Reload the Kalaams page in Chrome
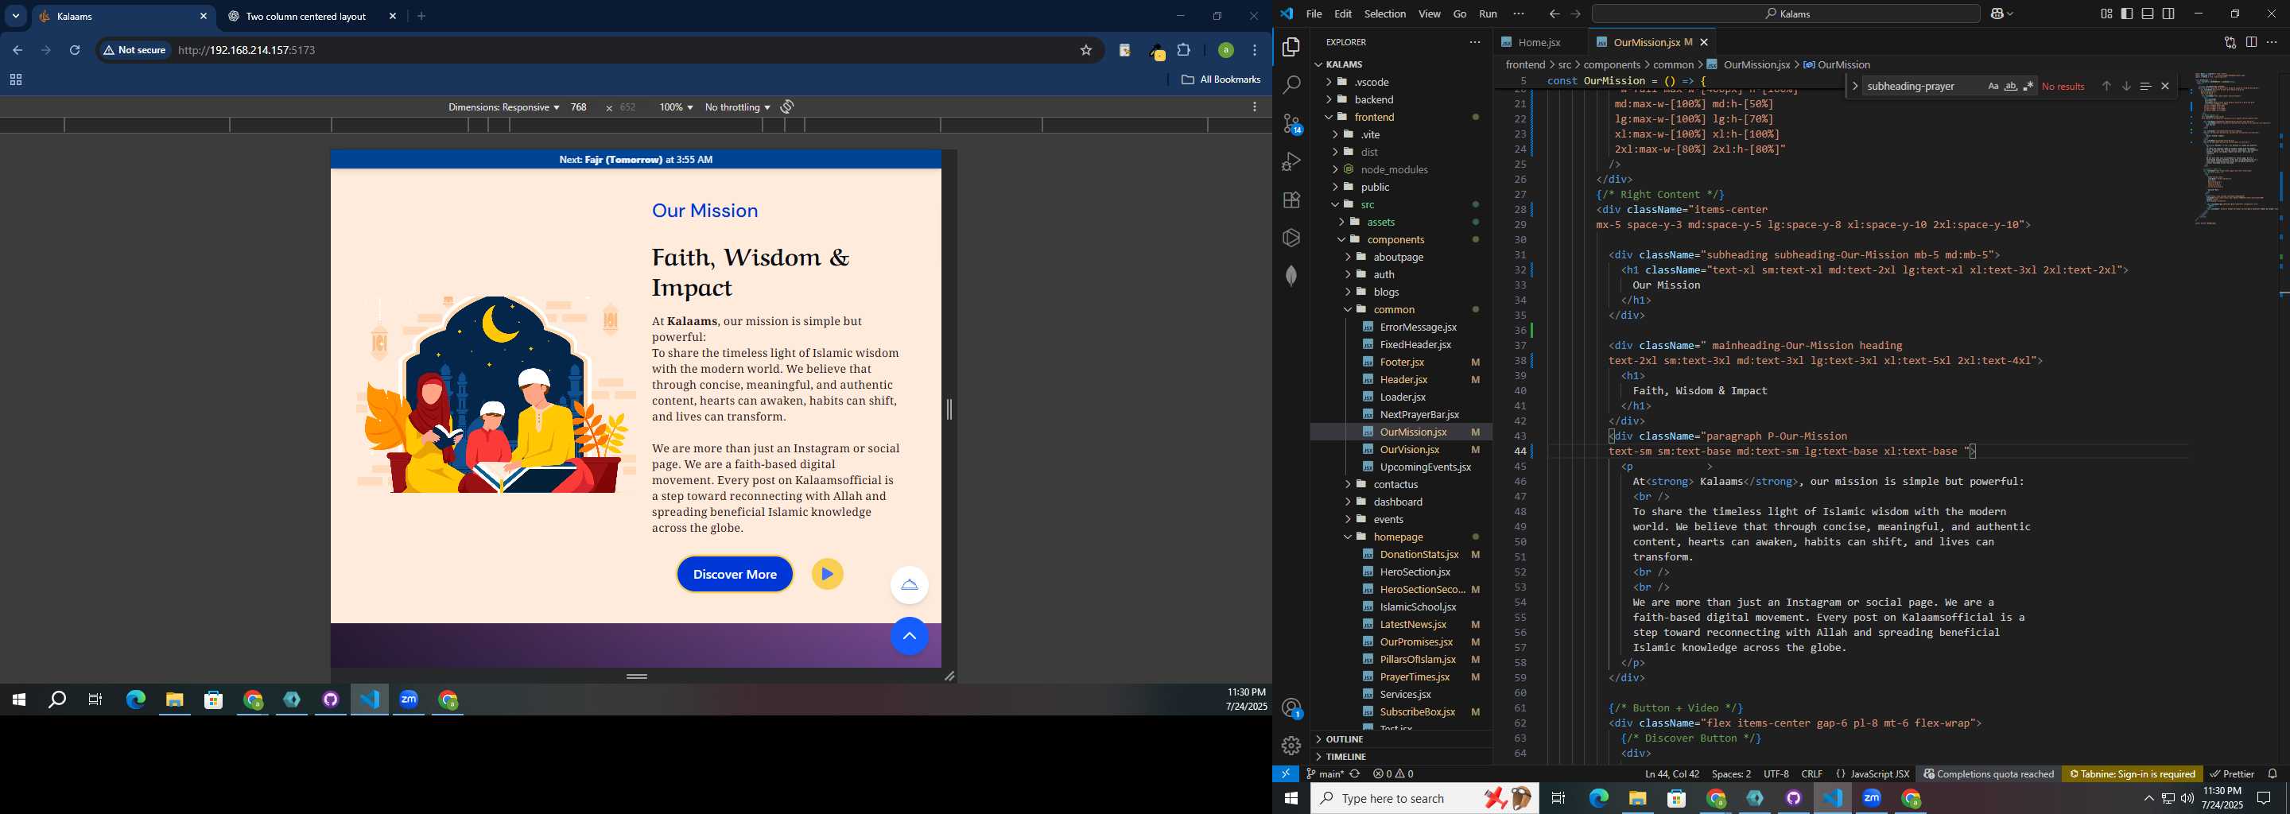This screenshot has height=814, width=2290. tap(76, 51)
